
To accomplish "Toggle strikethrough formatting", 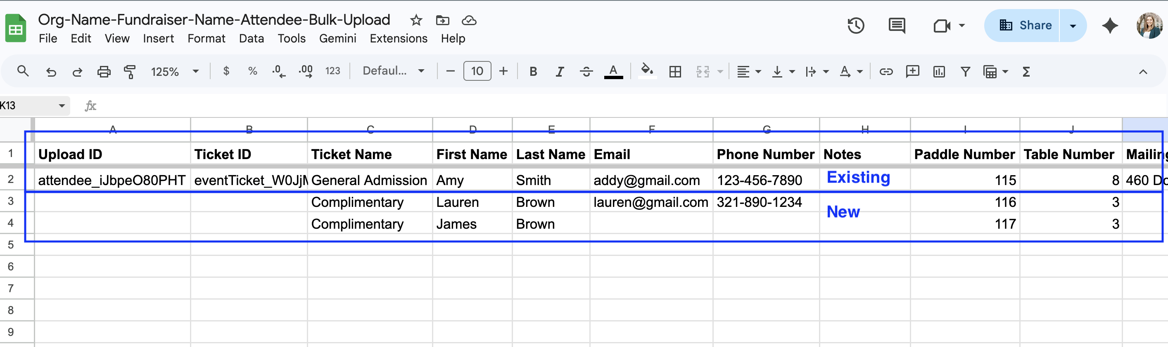I will (586, 71).
